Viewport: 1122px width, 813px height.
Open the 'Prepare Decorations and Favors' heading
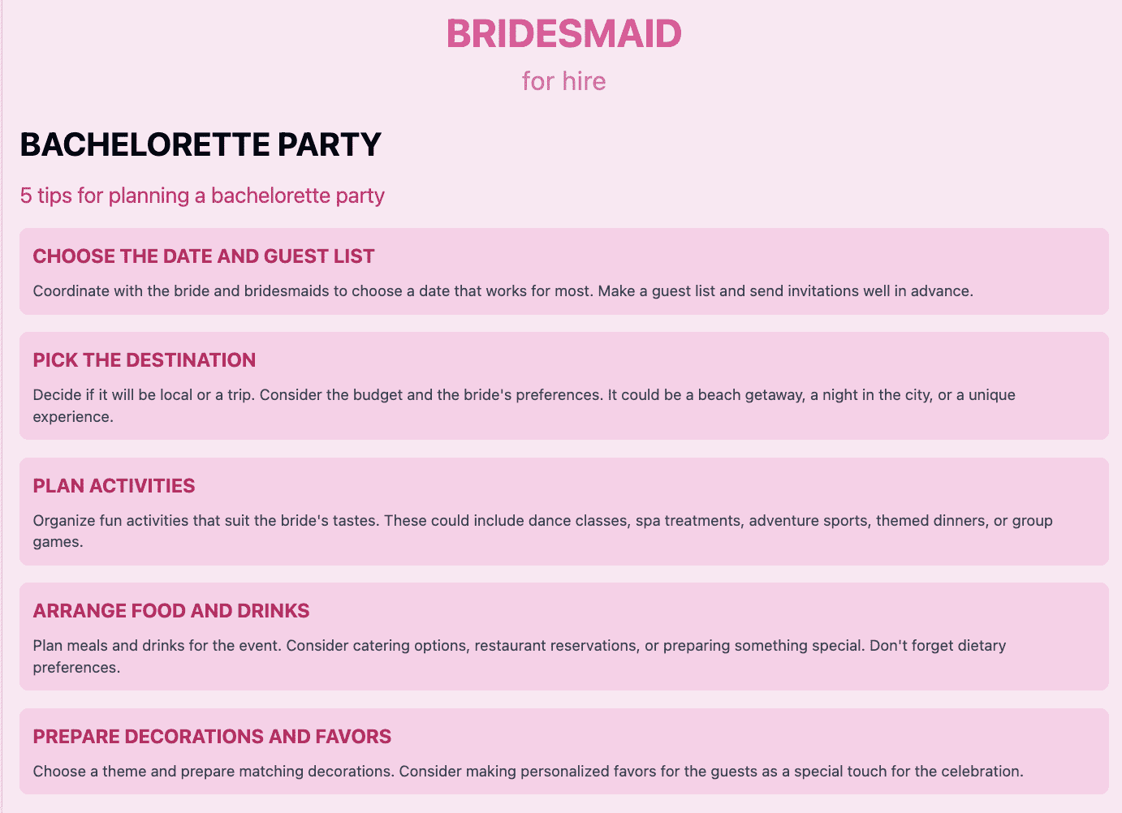click(x=212, y=737)
